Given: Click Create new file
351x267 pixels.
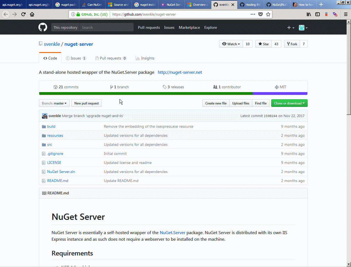Looking at the screenshot, I should [216, 103].
